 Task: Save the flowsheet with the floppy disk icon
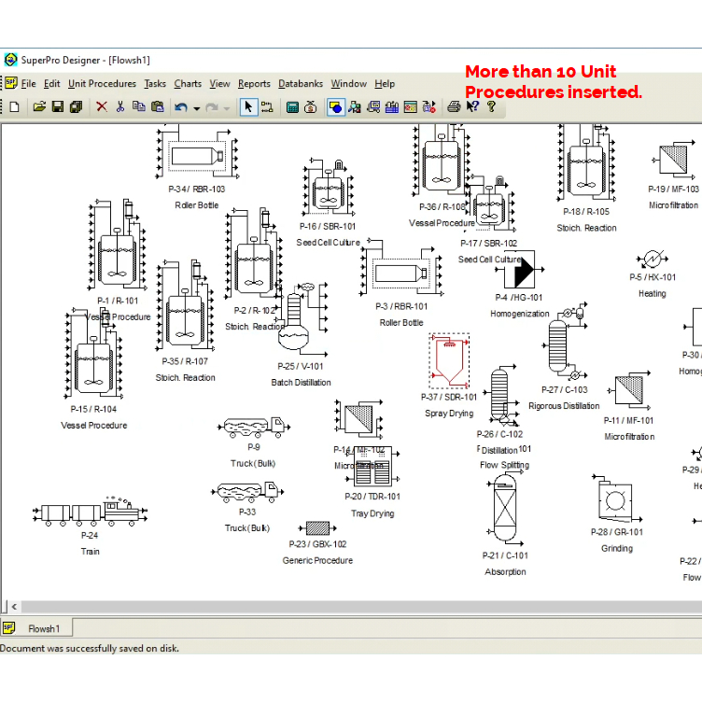57,107
